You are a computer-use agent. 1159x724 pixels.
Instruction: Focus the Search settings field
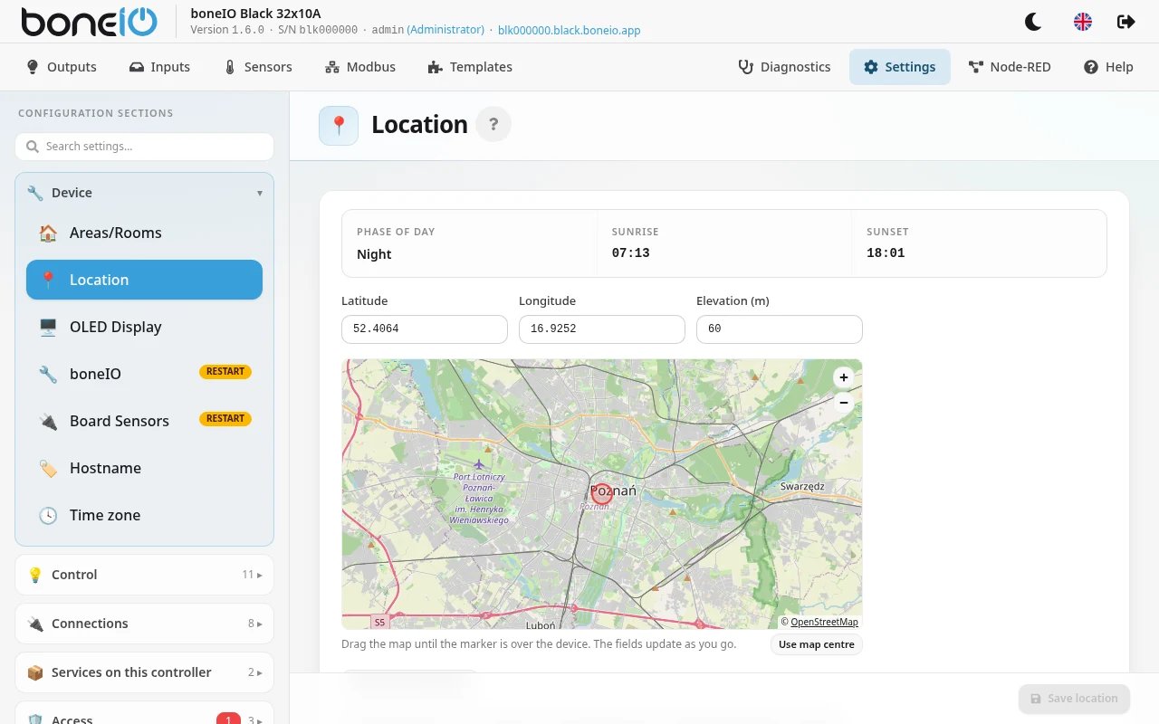pyautogui.click(x=145, y=147)
